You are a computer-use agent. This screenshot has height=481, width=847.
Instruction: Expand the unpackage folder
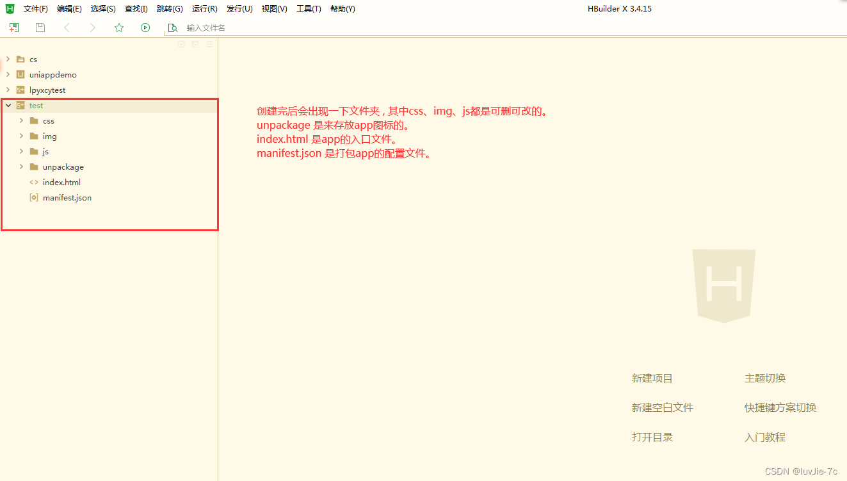point(21,167)
